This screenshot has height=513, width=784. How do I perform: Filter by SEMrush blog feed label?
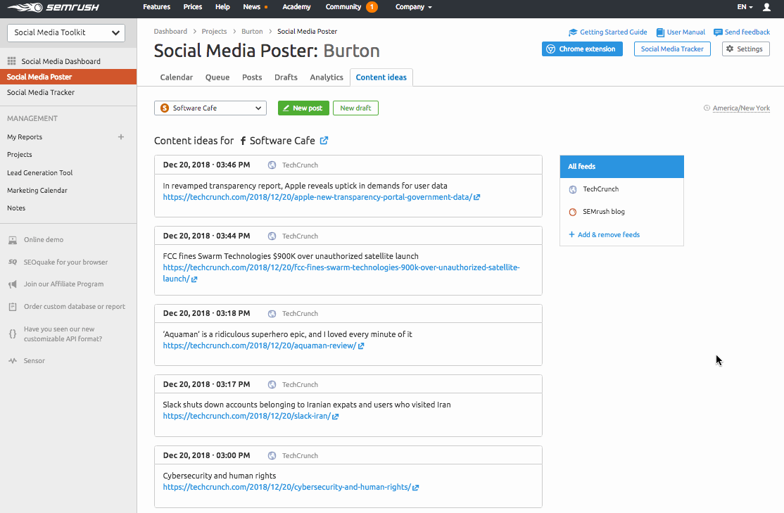[x=604, y=212]
